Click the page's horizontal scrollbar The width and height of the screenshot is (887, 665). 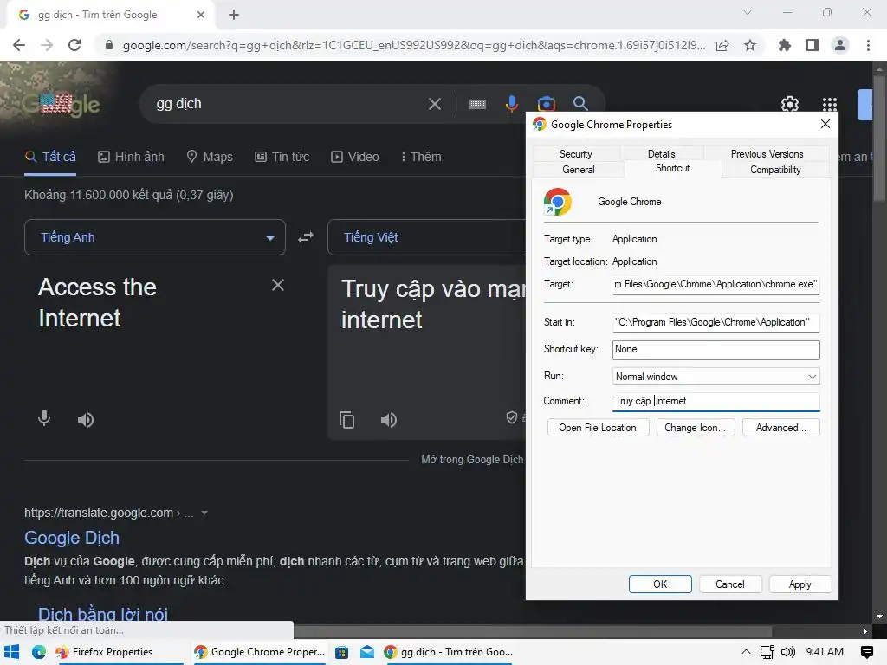point(533,631)
